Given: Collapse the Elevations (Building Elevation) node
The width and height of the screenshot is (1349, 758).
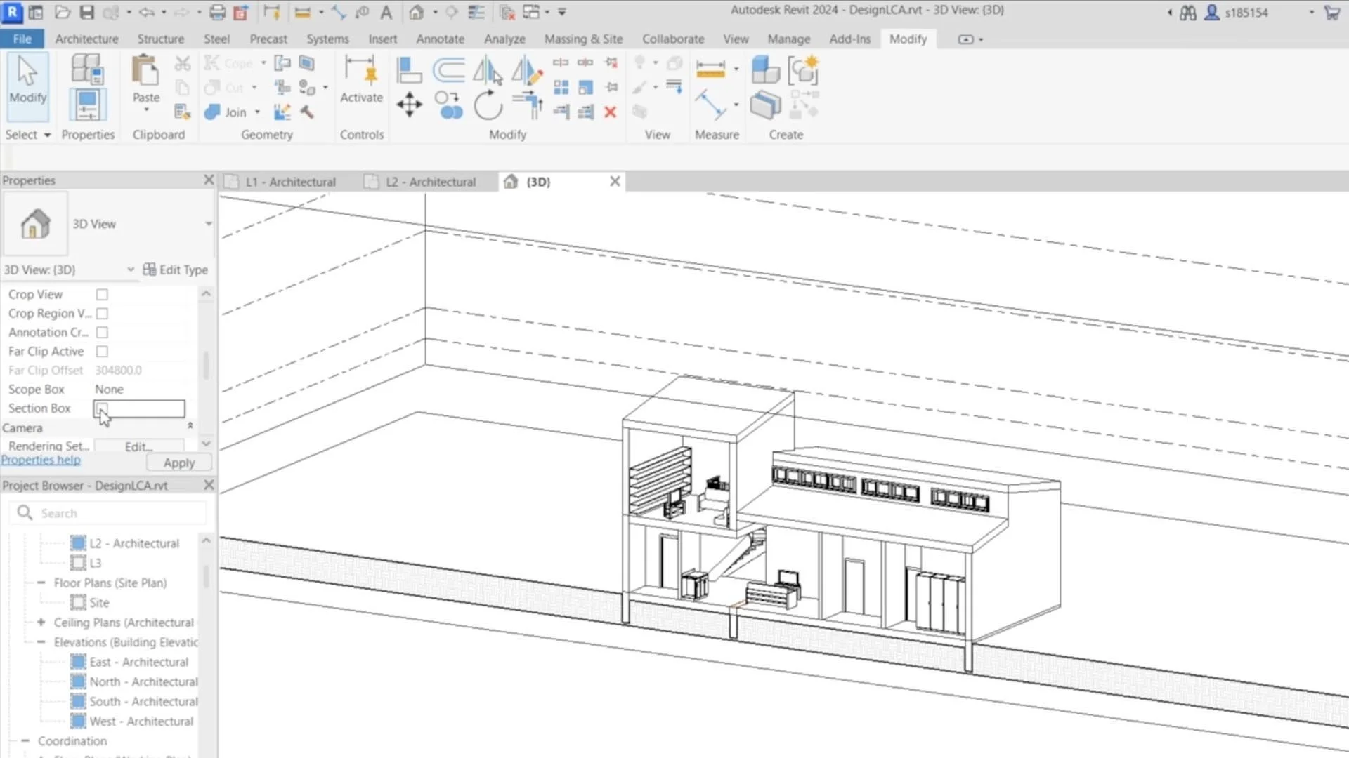Looking at the screenshot, I should point(41,642).
